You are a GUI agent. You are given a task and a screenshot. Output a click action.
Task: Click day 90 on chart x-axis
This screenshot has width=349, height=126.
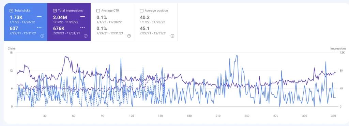click(x=103, y=116)
